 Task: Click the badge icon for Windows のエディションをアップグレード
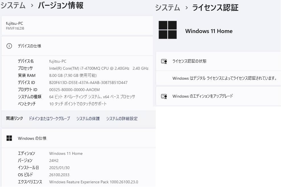[164, 96]
